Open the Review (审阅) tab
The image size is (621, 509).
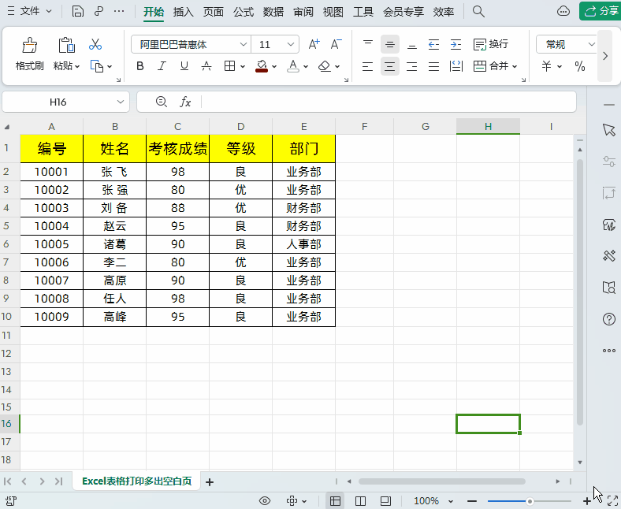[x=303, y=12]
